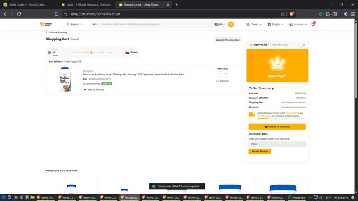Open the All categories search dropdown

point(95,25)
